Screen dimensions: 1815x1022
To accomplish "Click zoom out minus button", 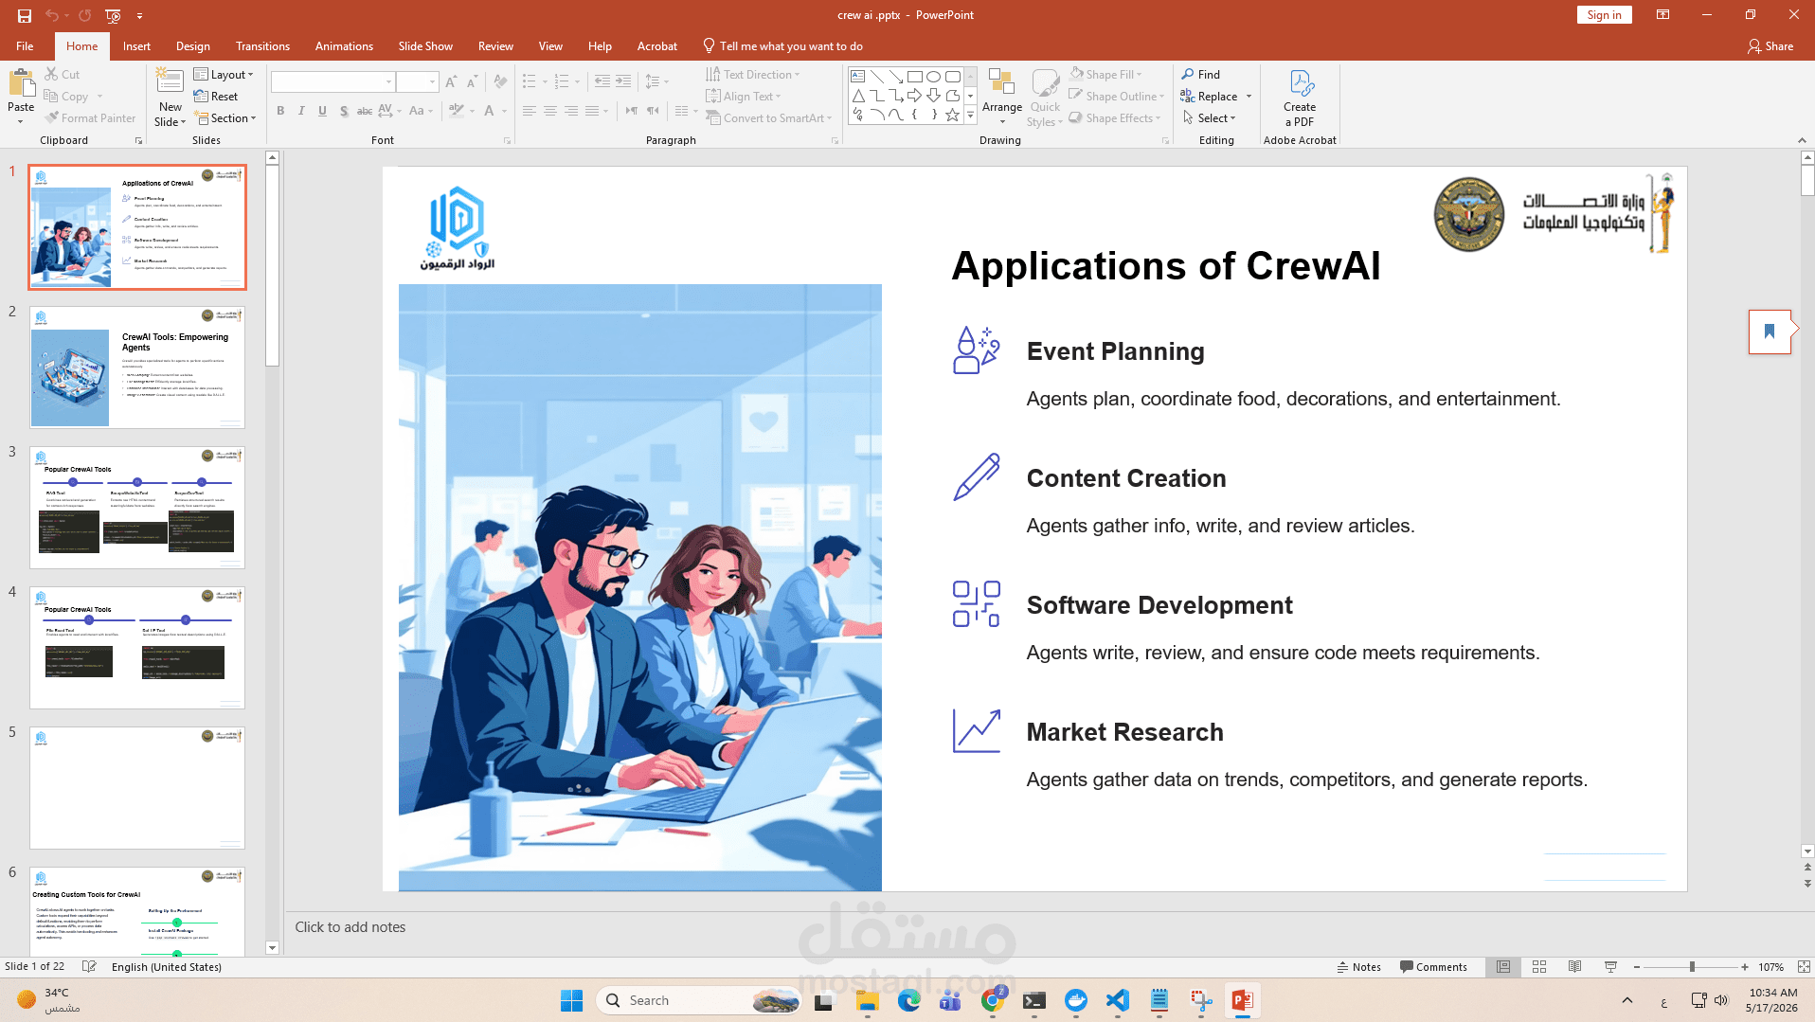I will point(1637,967).
